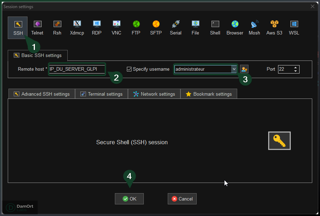Pick the FTP session icon
320x216 pixels.
click(x=136, y=27)
